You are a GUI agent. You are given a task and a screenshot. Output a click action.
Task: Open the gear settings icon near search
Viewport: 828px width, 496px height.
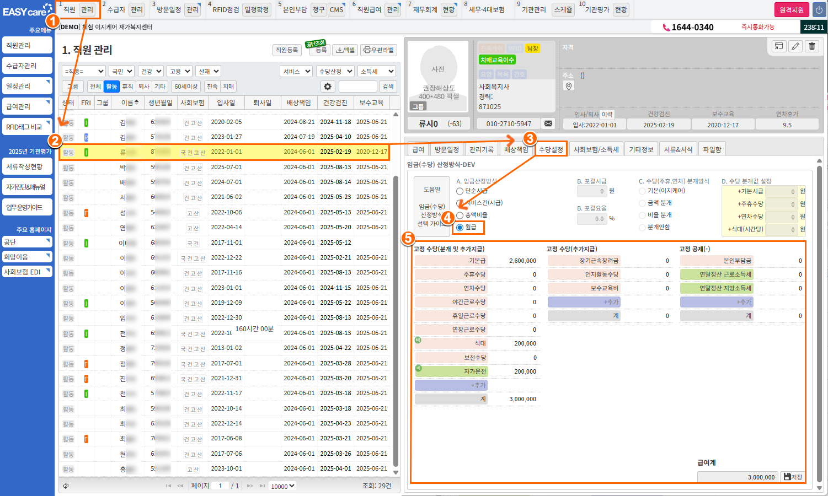coord(328,87)
